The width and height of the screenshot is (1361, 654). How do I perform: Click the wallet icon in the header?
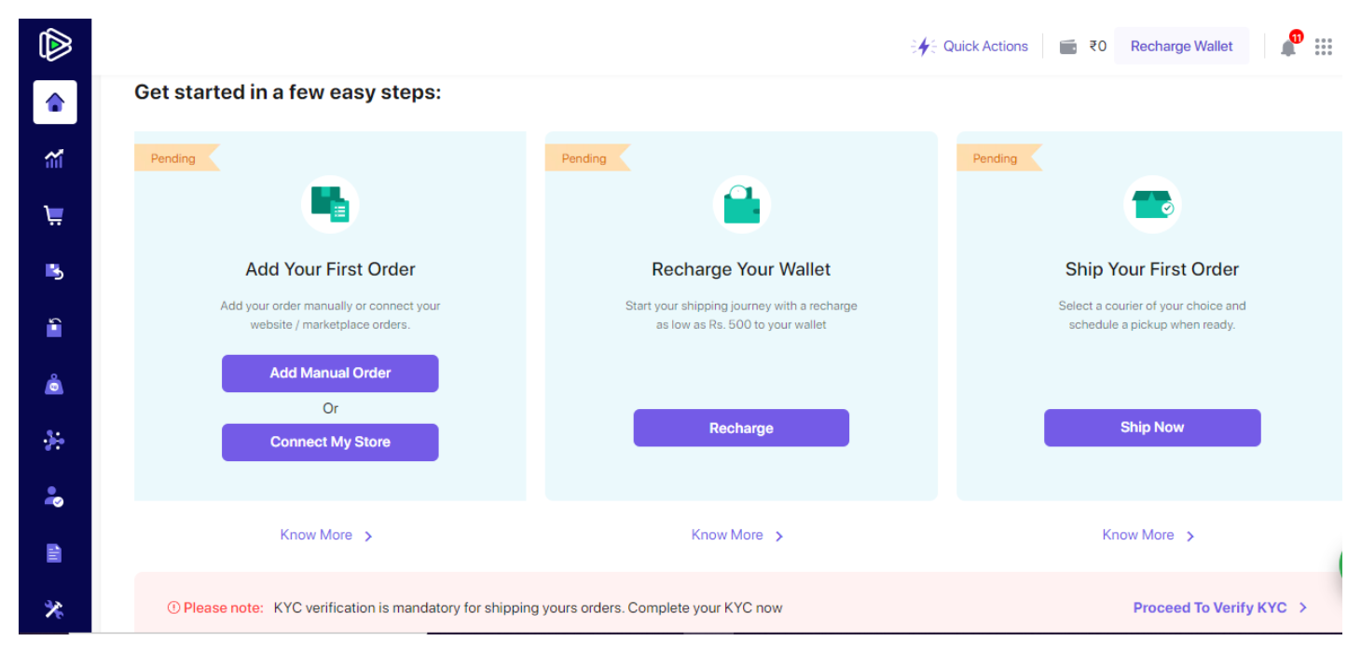(1068, 47)
